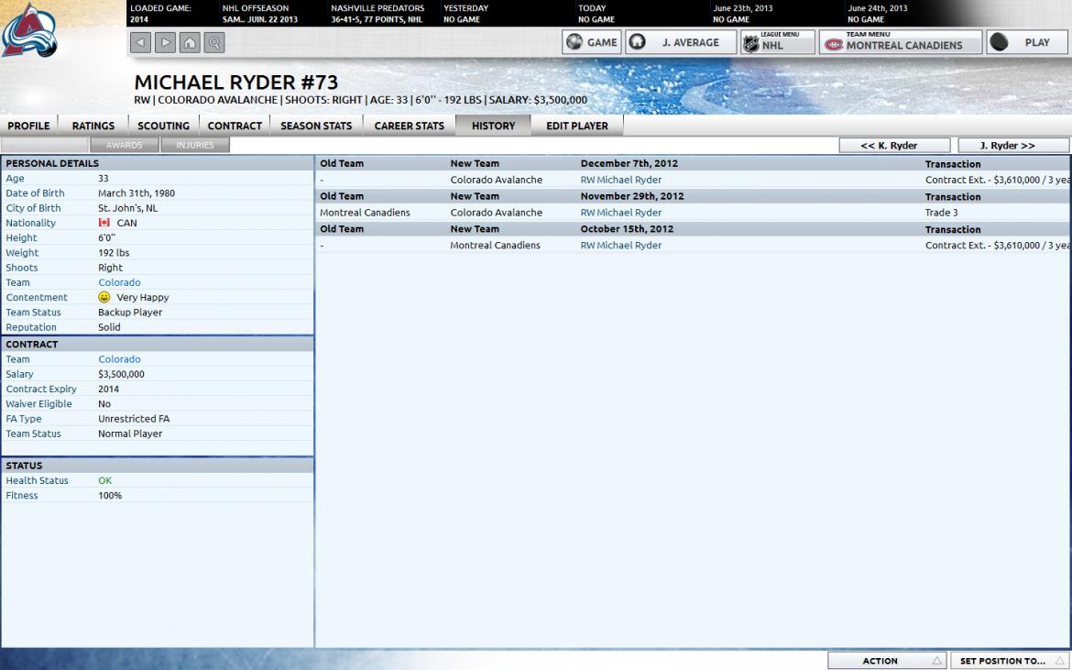
Task: Open Montreal Canadiens team menu
Action: [x=900, y=42]
